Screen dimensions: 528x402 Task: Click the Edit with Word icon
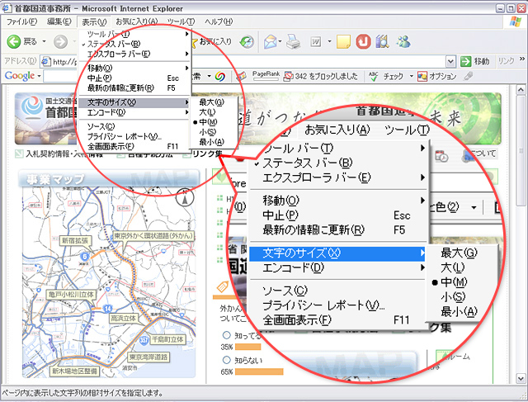click(x=315, y=42)
